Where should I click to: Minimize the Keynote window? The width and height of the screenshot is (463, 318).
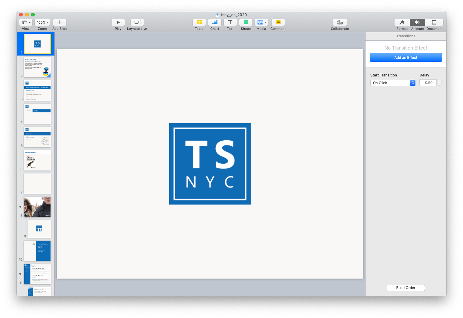pyautogui.click(x=27, y=15)
